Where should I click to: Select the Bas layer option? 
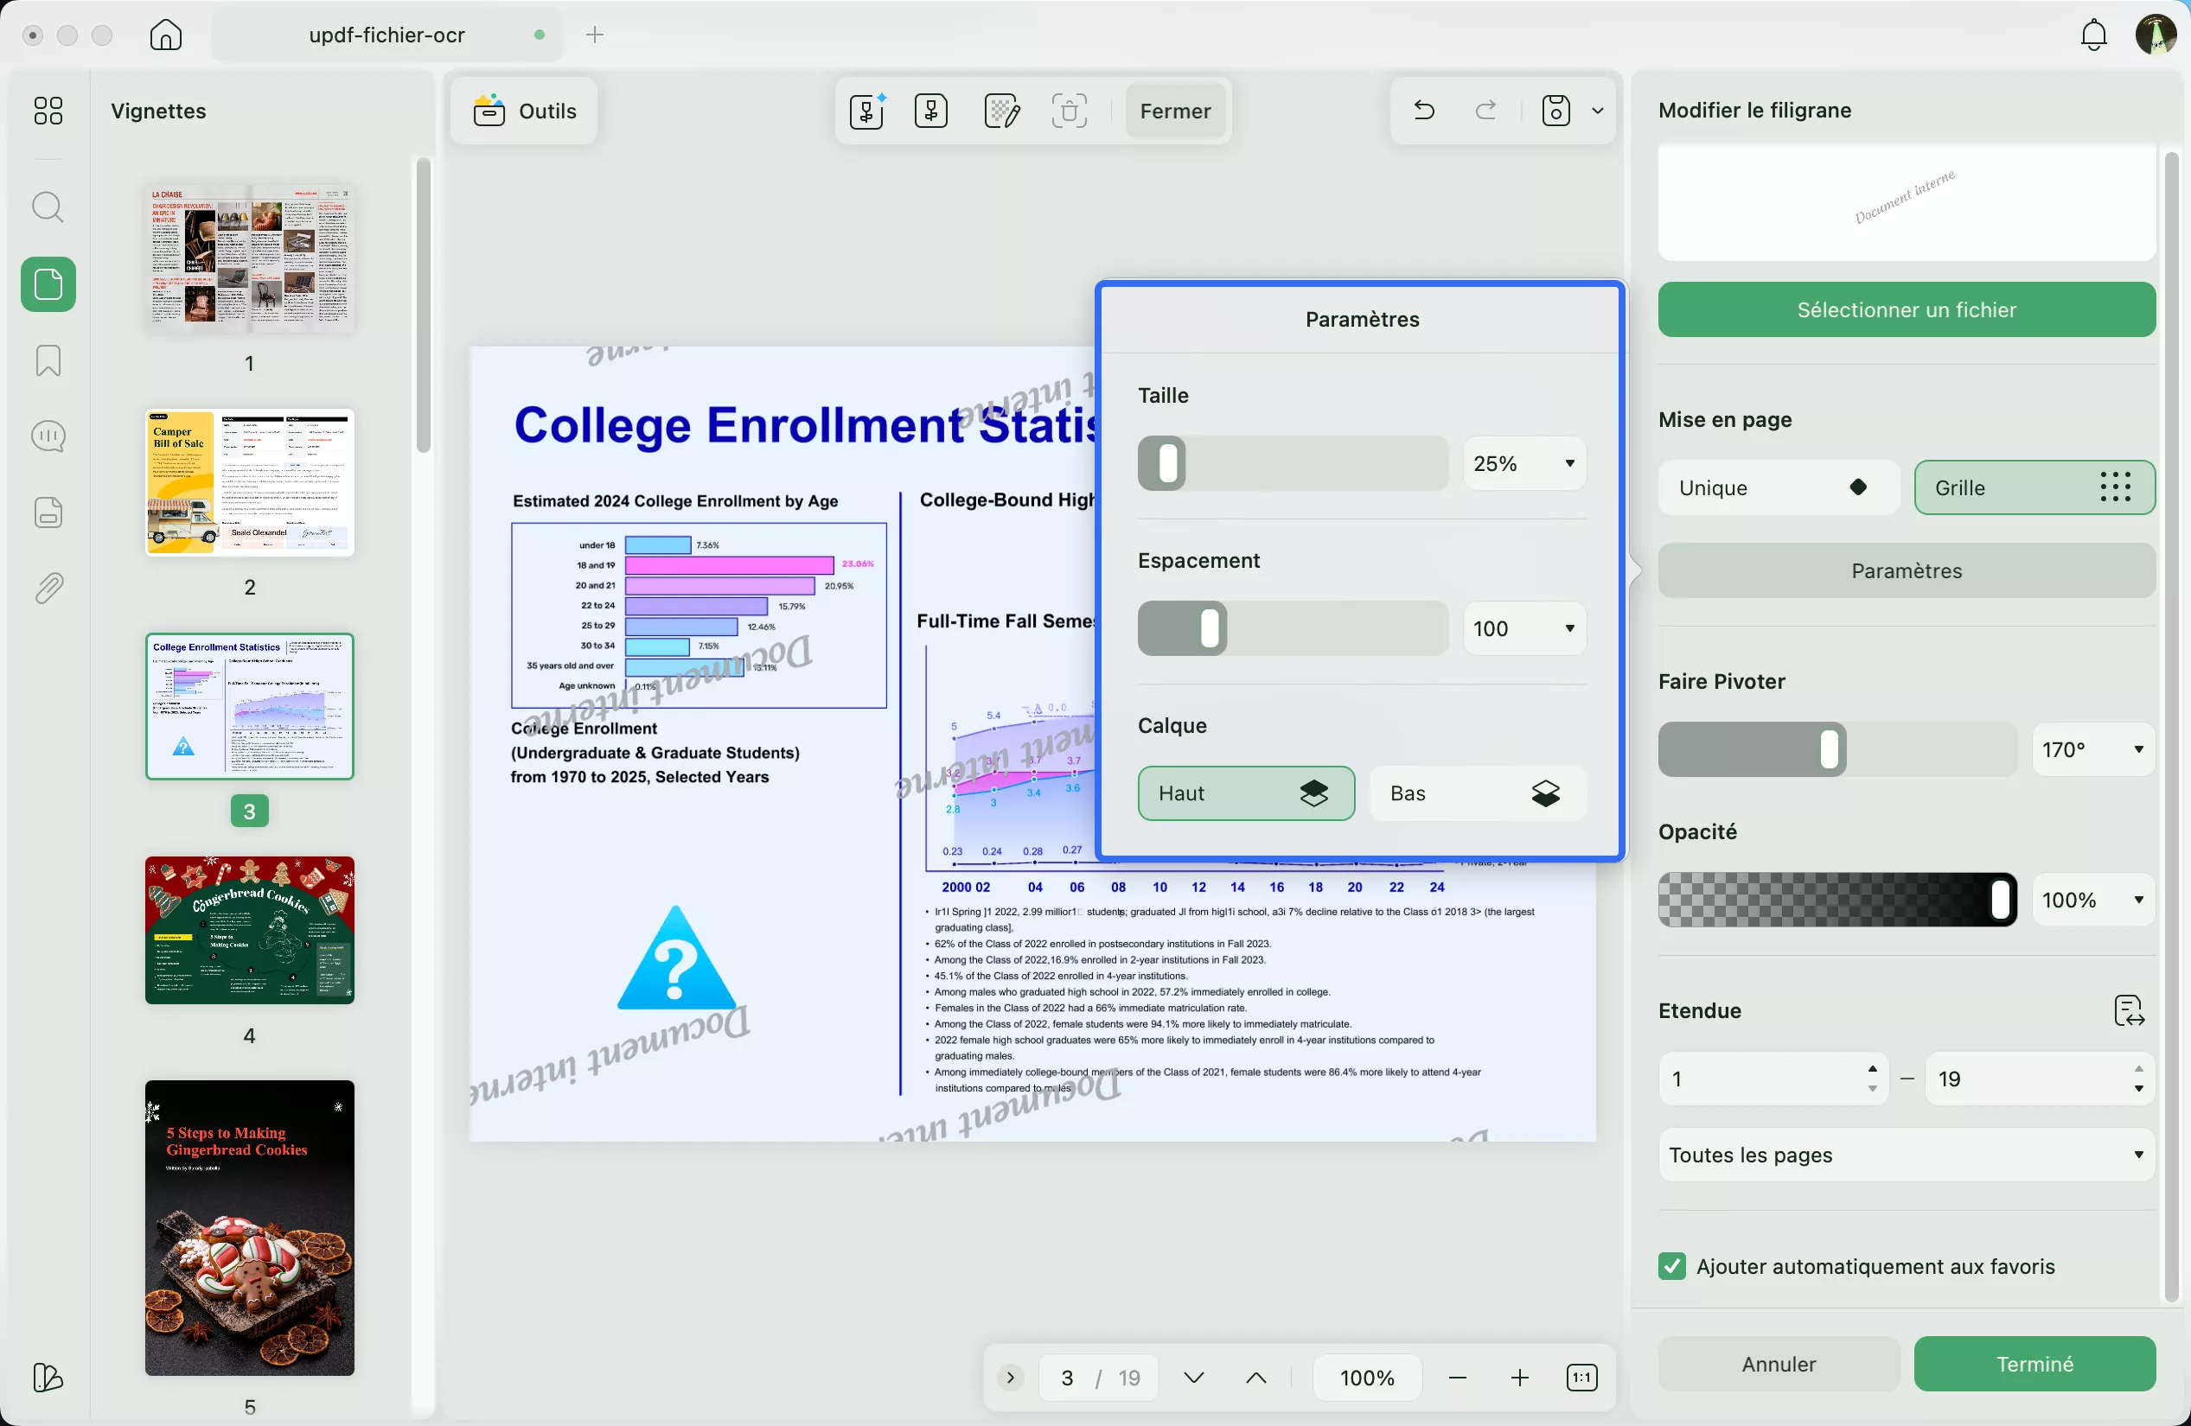[1477, 793]
